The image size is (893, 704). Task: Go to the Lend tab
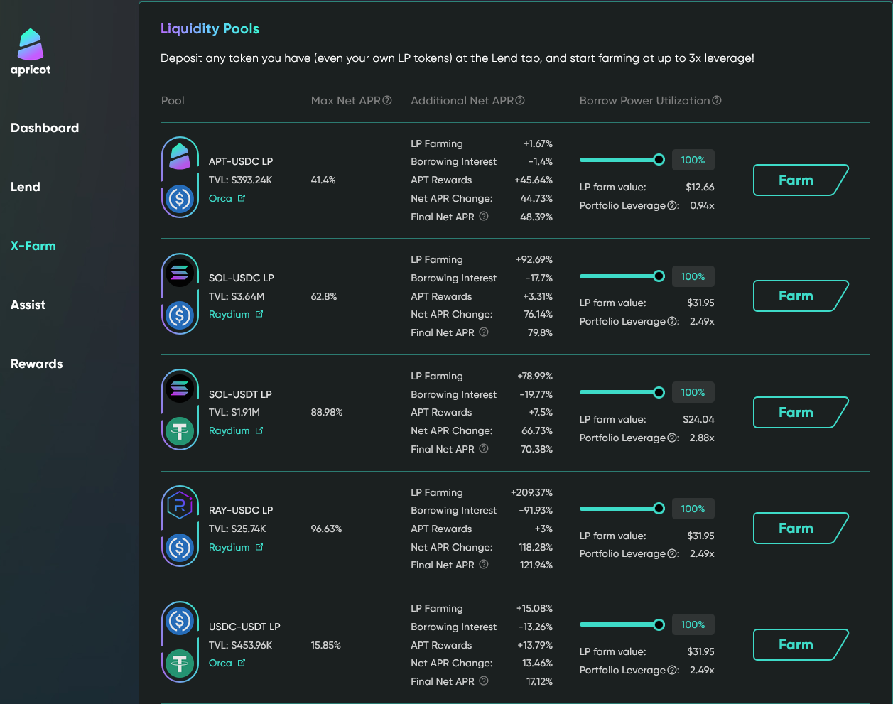(26, 187)
